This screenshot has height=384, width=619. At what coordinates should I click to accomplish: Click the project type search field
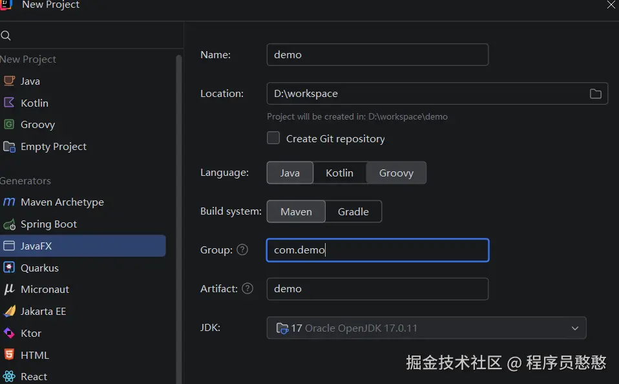point(92,36)
